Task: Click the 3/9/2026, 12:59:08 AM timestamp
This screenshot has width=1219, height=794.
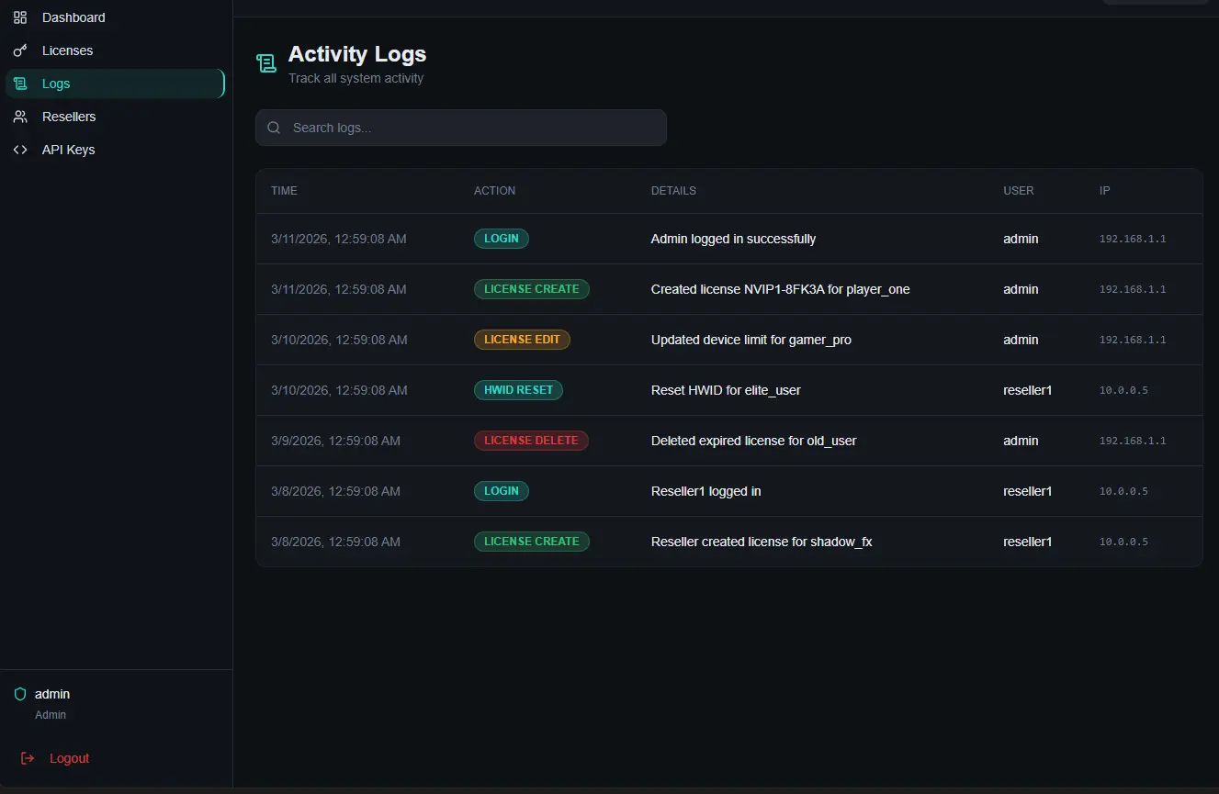Action: pyautogui.click(x=335, y=441)
